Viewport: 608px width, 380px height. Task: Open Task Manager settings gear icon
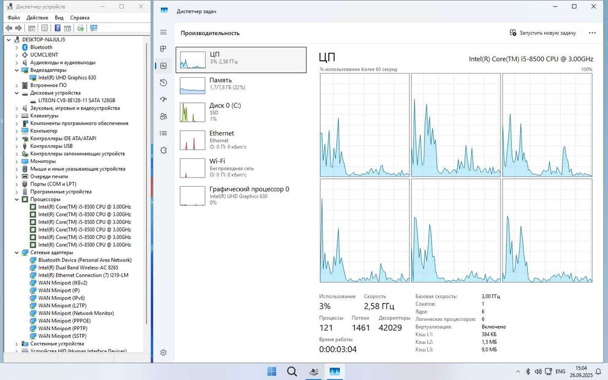(x=163, y=353)
